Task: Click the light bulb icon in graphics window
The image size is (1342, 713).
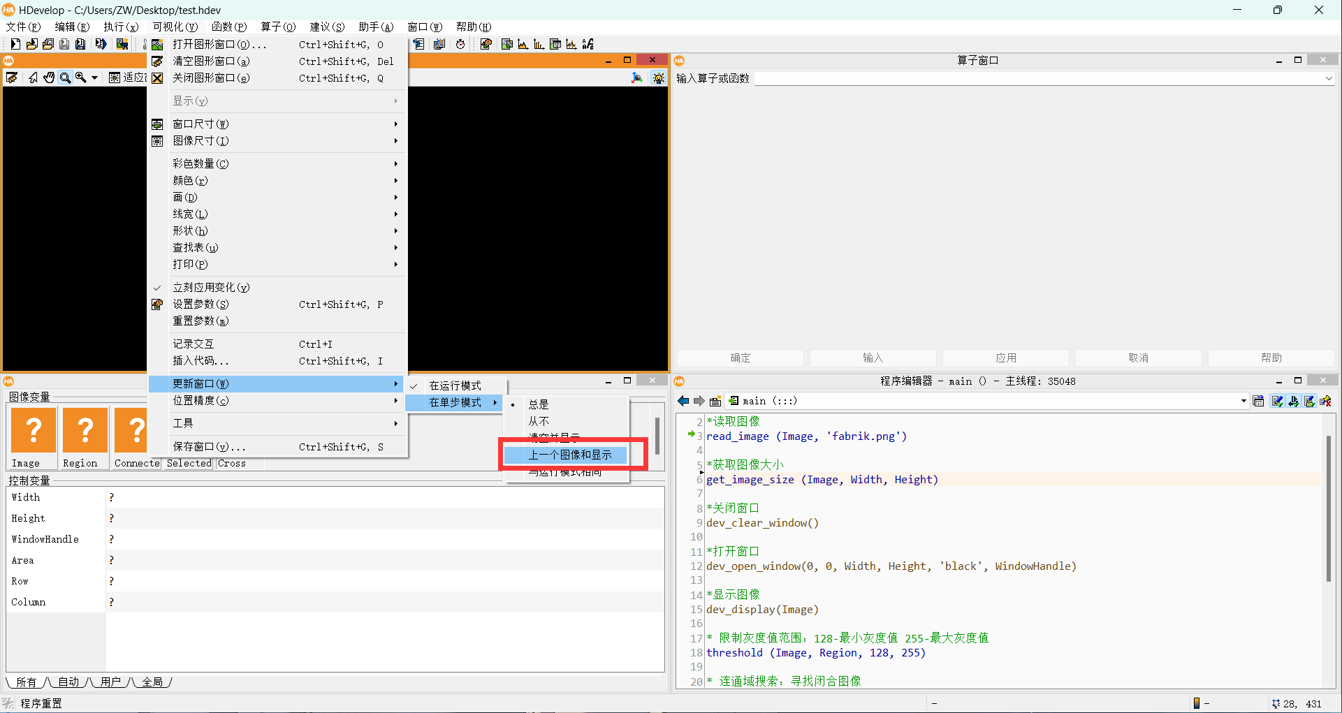Action: (x=658, y=78)
